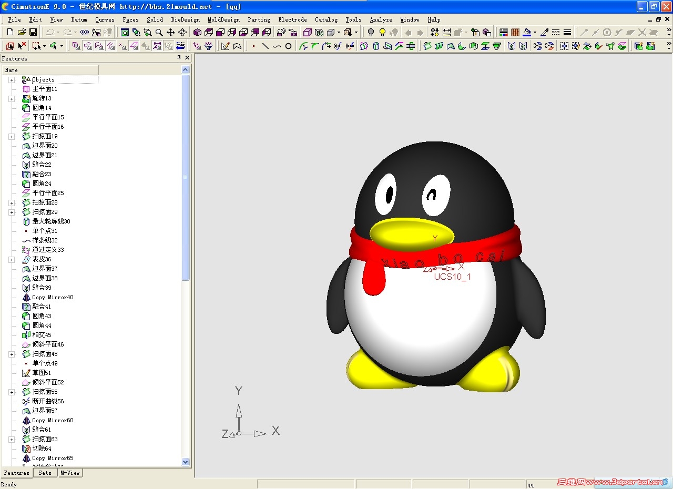Select the 圆角14 feature
This screenshot has width=673, height=489.
42,108
